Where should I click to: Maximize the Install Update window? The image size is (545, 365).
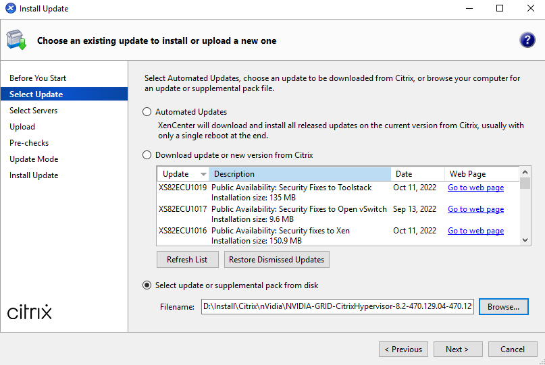[x=500, y=8]
